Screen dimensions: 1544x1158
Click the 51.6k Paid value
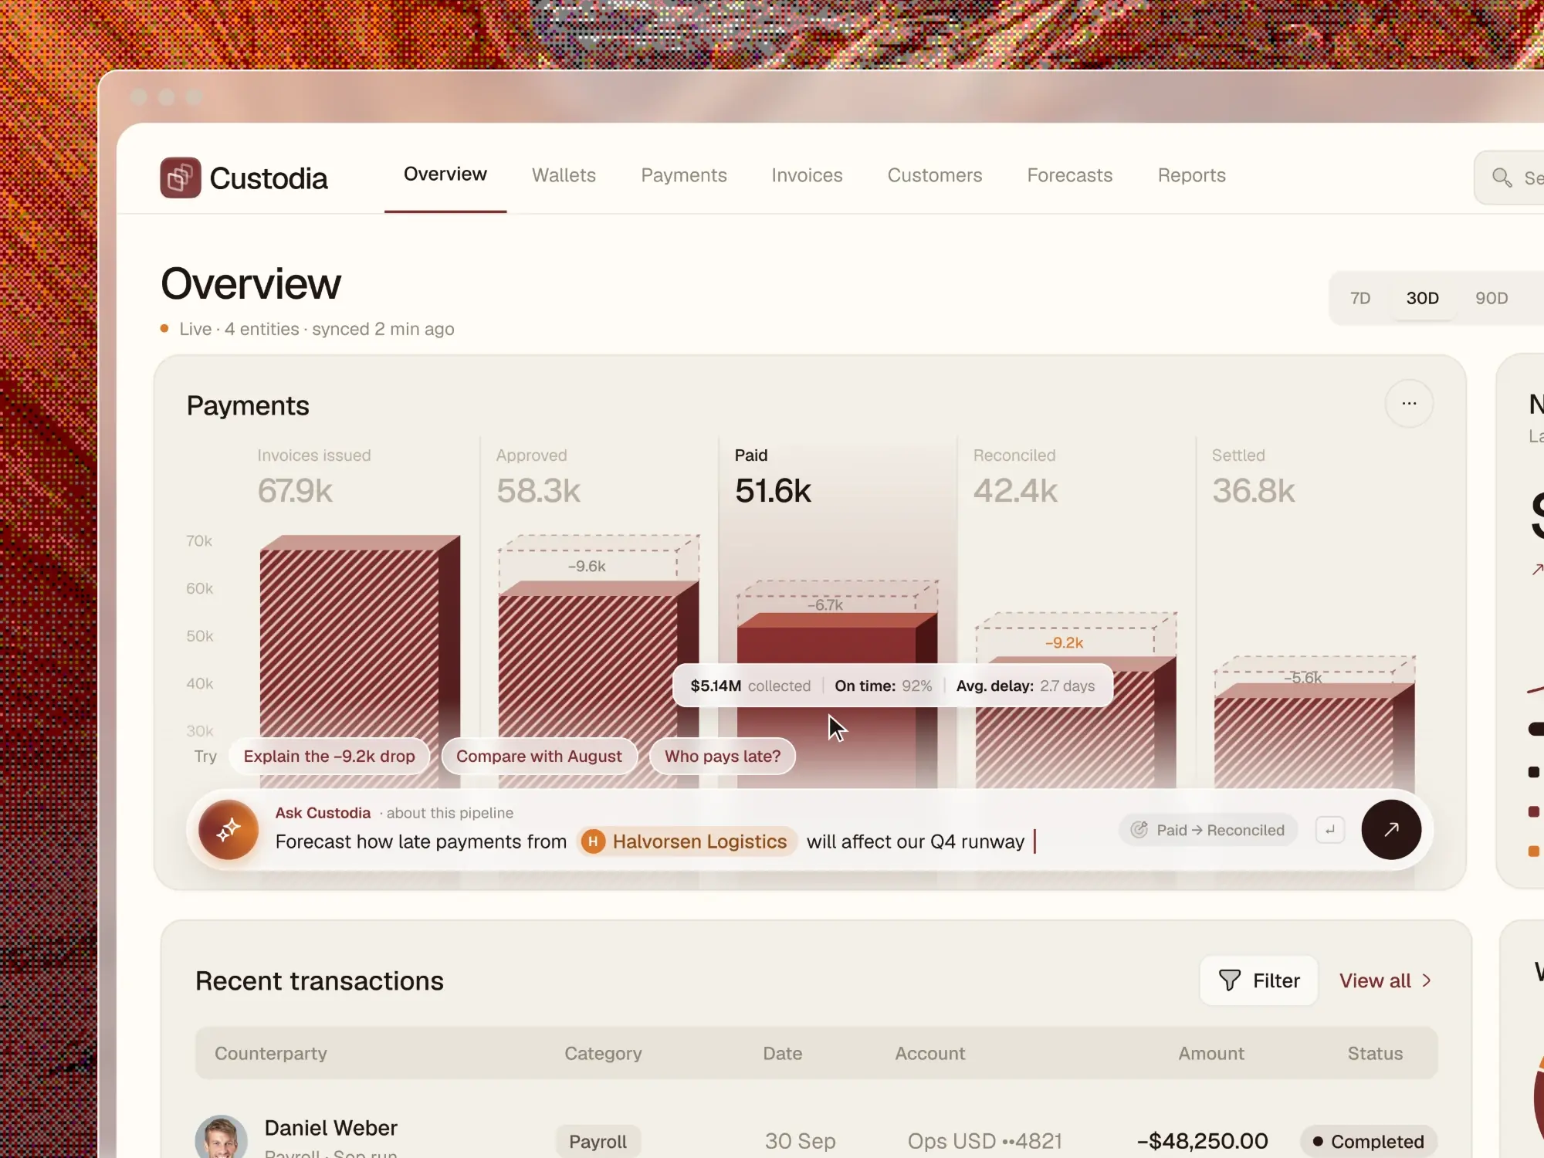[773, 491]
